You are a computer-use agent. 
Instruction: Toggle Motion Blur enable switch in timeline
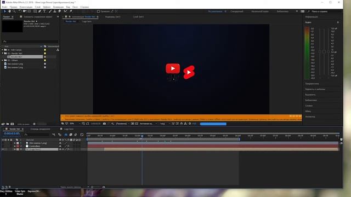pos(76,135)
